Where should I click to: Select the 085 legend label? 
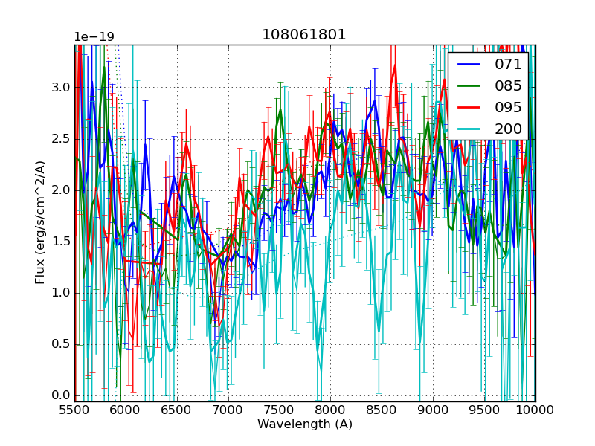click(x=508, y=86)
